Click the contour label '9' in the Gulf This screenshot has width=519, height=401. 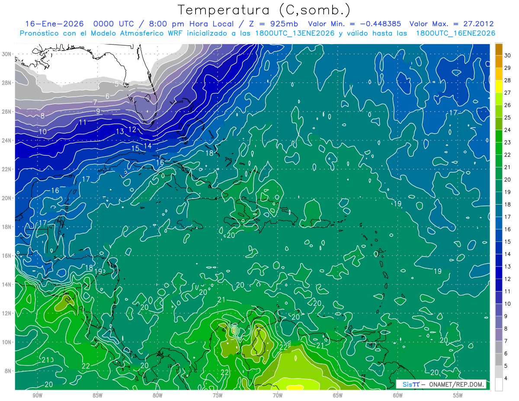click(x=98, y=111)
